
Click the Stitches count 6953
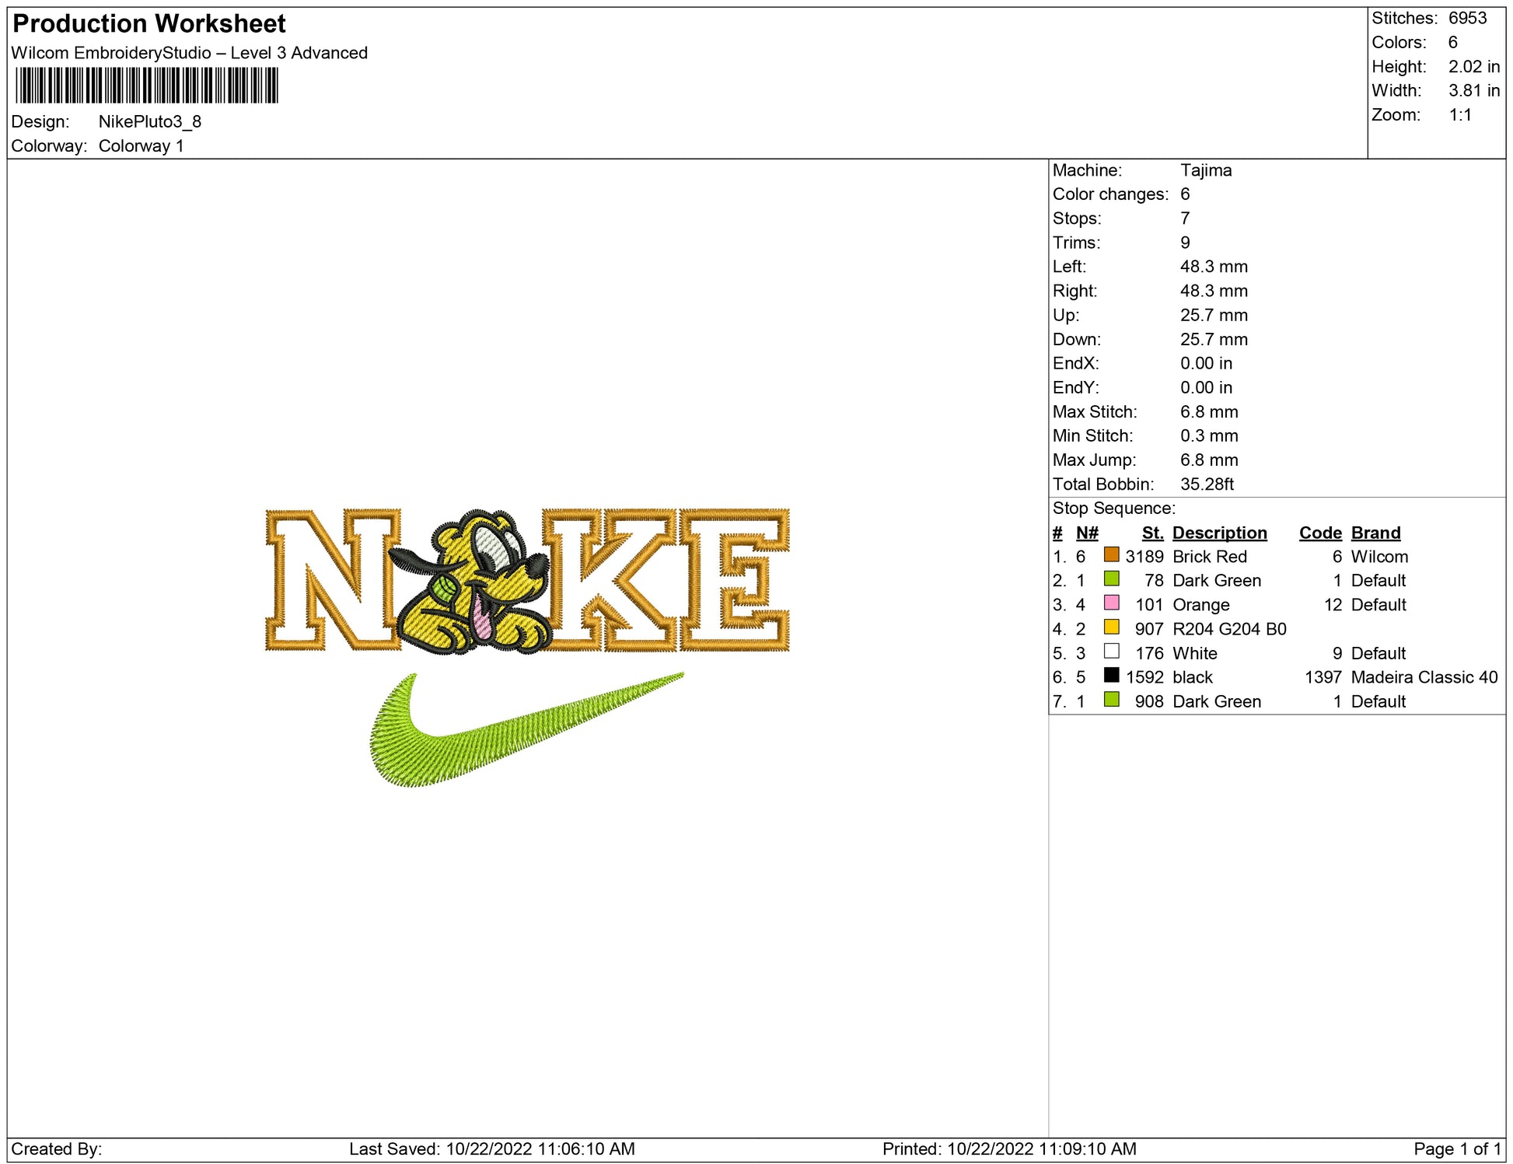[x=1467, y=18]
